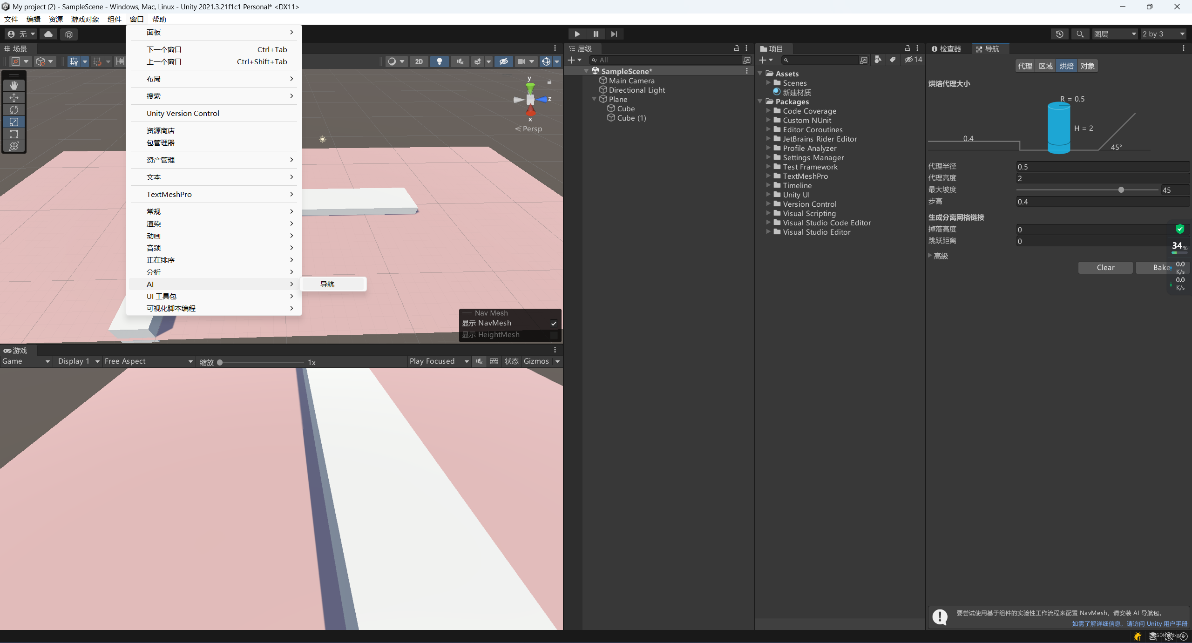Pause the game playback
Image resolution: width=1192 pixels, height=643 pixels.
[x=596, y=34]
